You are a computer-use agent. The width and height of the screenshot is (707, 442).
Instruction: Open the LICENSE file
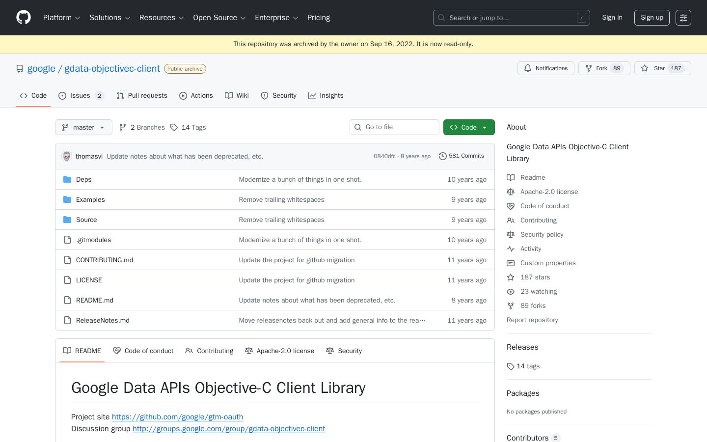(89, 280)
